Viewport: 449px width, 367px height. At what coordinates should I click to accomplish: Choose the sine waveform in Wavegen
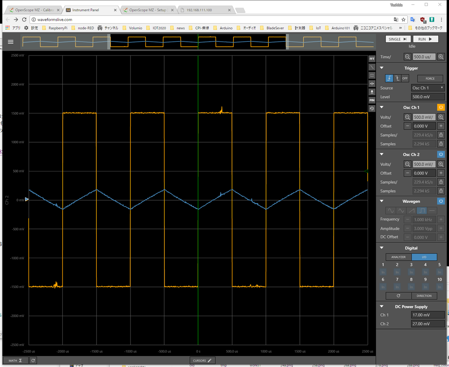click(390, 211)
